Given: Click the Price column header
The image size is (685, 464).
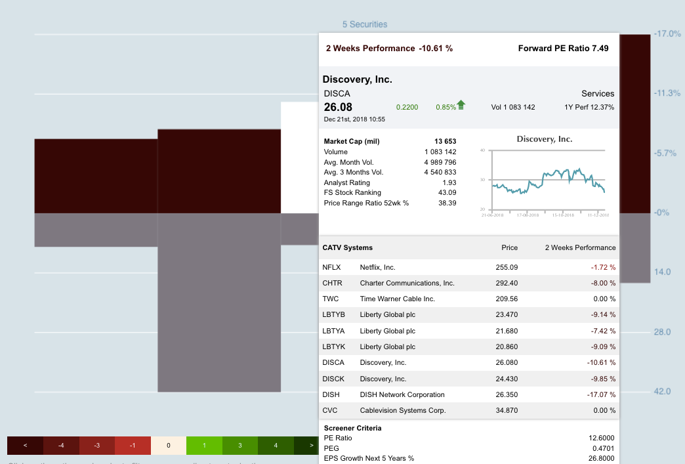Looking at the screenshot, I should (x=509, y=247).
